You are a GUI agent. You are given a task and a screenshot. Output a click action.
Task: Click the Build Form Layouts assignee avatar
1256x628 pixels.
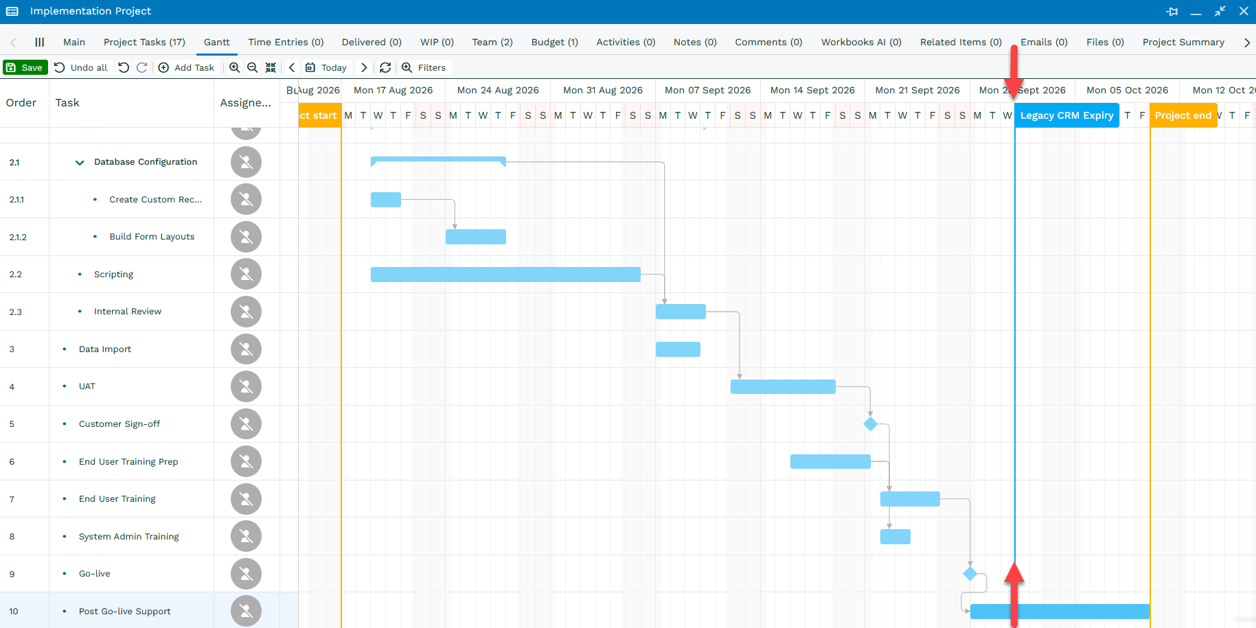(246, 237)
